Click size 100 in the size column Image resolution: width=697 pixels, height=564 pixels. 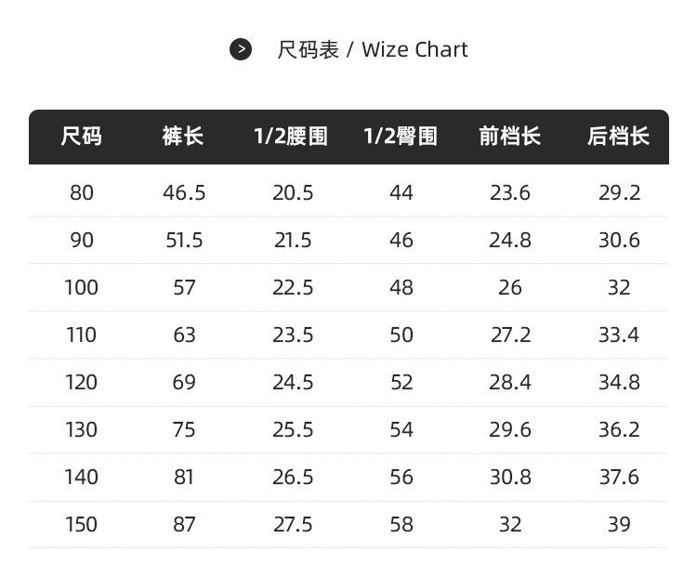(82, 287)
